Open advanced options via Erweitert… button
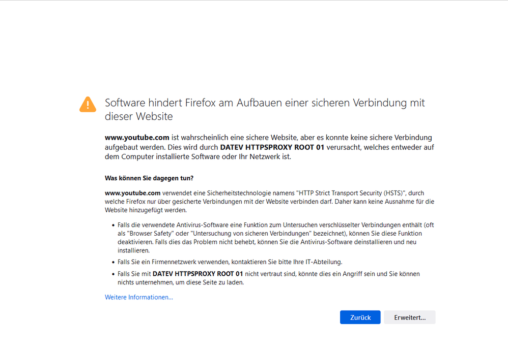 410,317
